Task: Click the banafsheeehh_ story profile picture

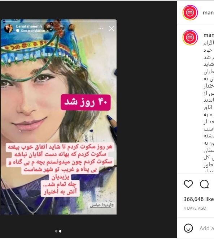Action: (9, 28)
